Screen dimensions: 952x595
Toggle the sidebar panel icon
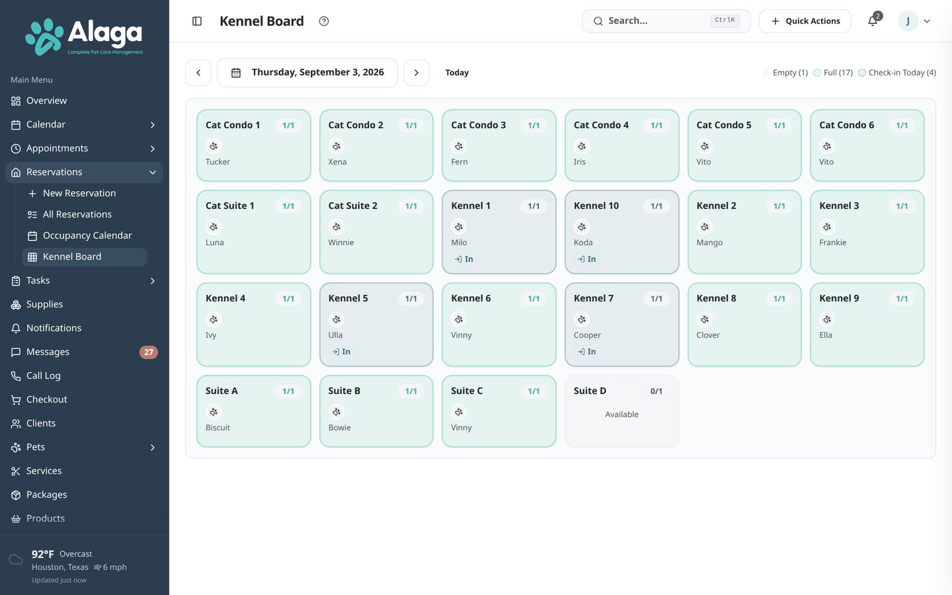click(197, 21)
